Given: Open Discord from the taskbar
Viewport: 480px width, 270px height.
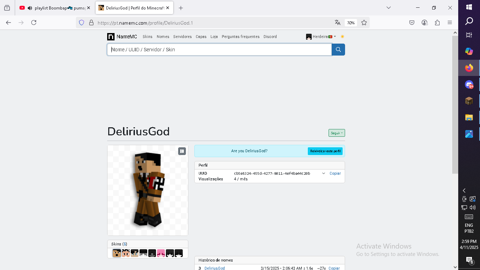Looking at the screenshot, I should [469, 84].
